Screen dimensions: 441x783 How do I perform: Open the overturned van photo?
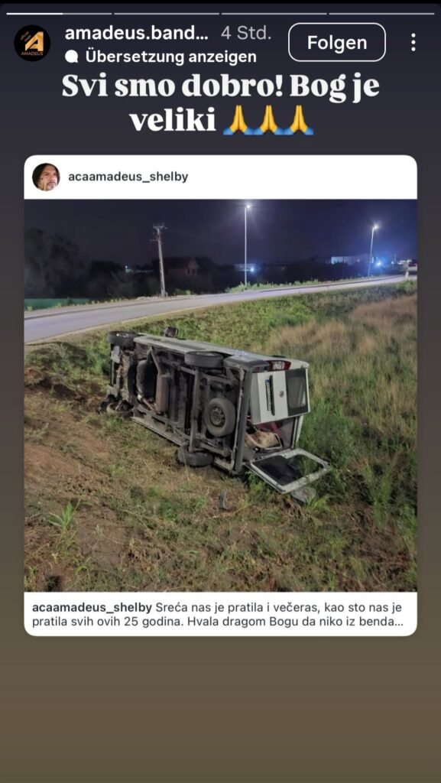(x=220, y=395)
